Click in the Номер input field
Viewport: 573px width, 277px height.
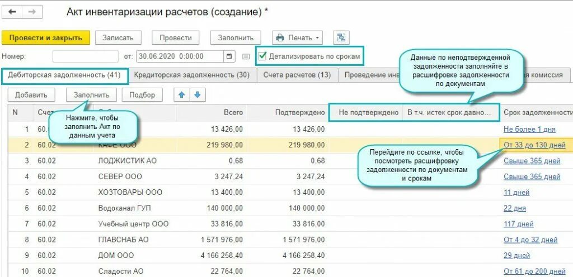point(86,56)
